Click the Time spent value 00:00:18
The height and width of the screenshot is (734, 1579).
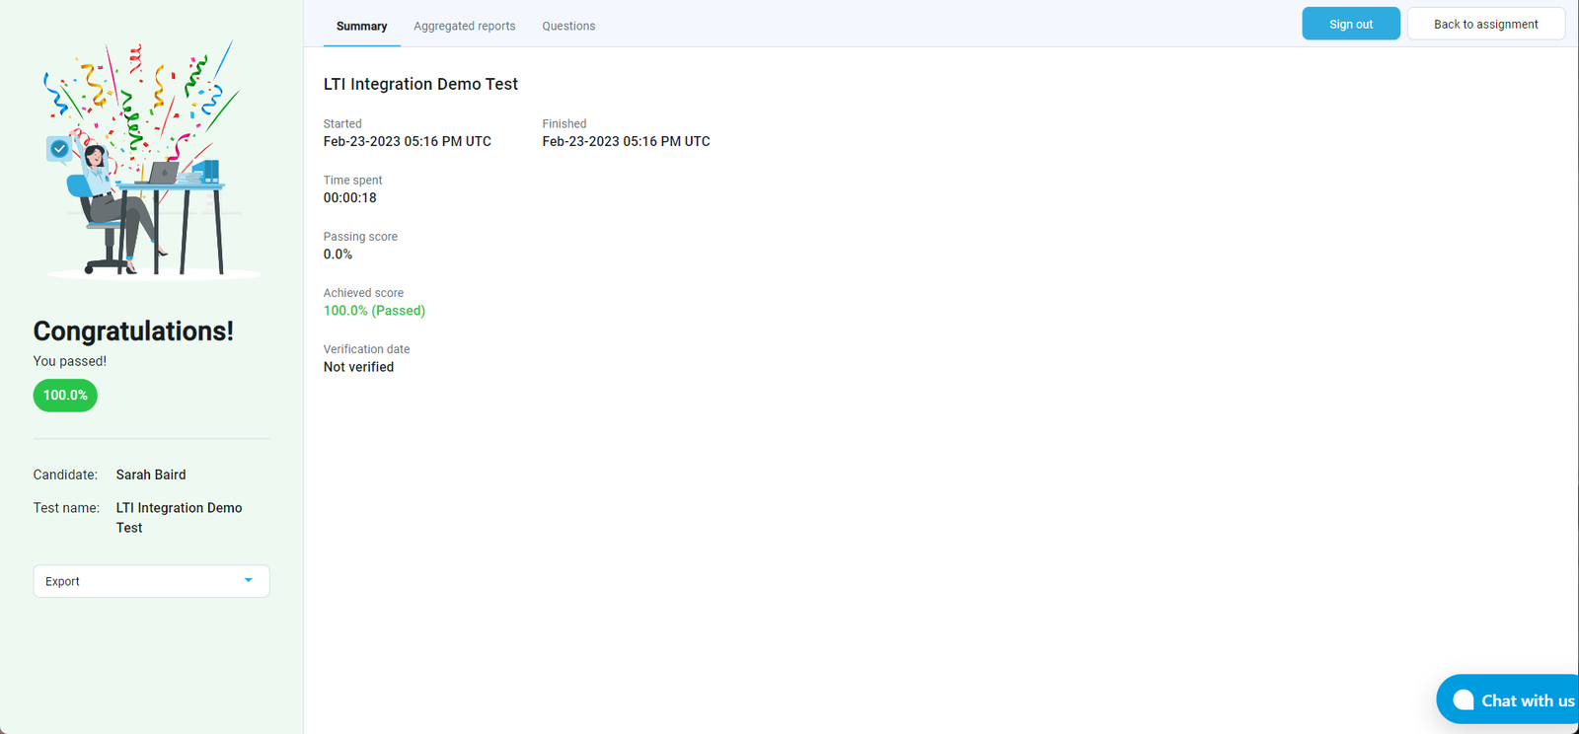(350, 198)
